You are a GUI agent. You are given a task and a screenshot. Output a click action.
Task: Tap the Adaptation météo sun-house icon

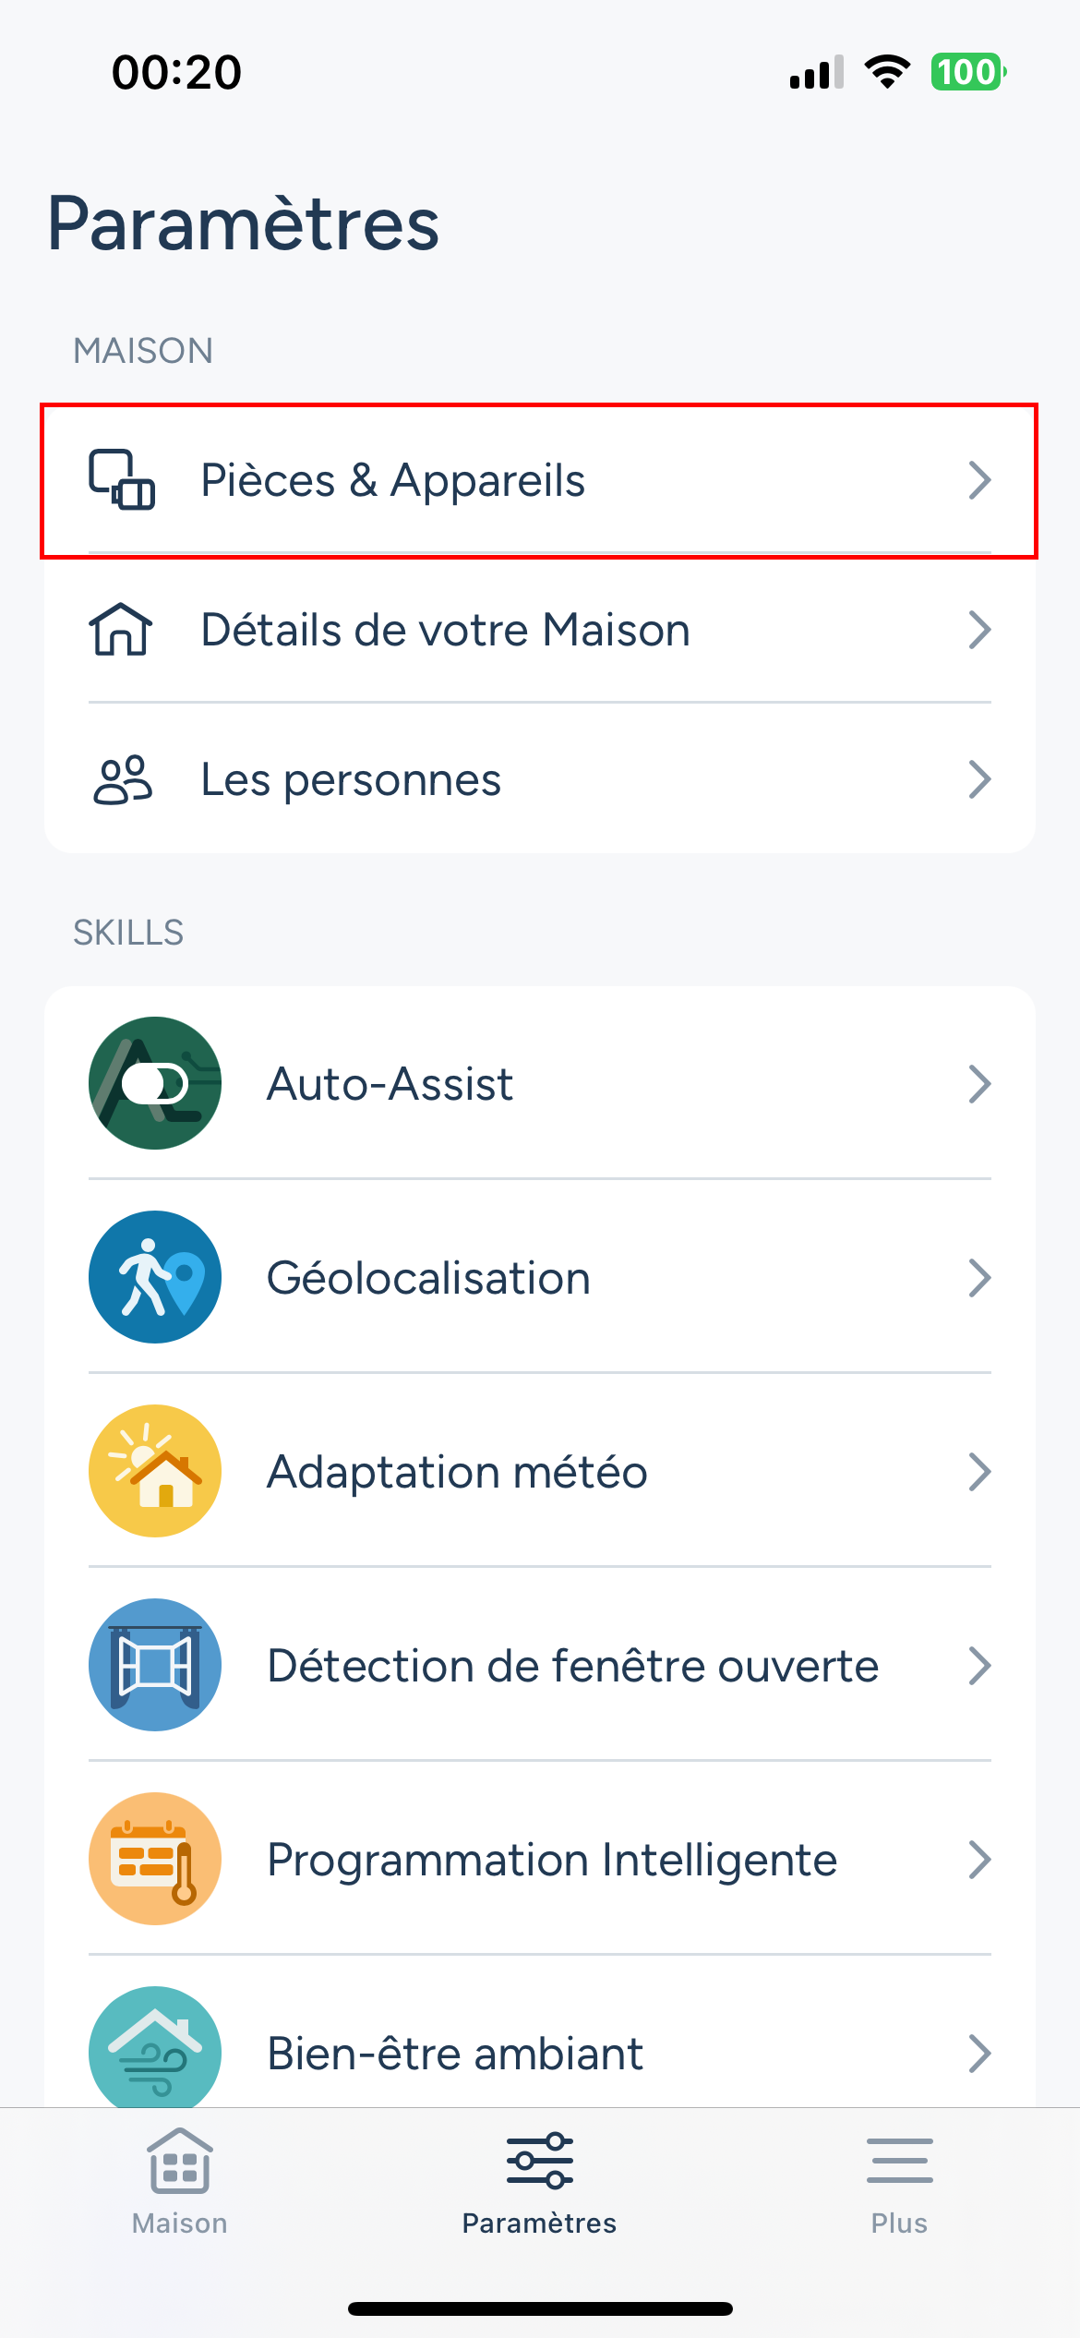[x=155, y=1471]
